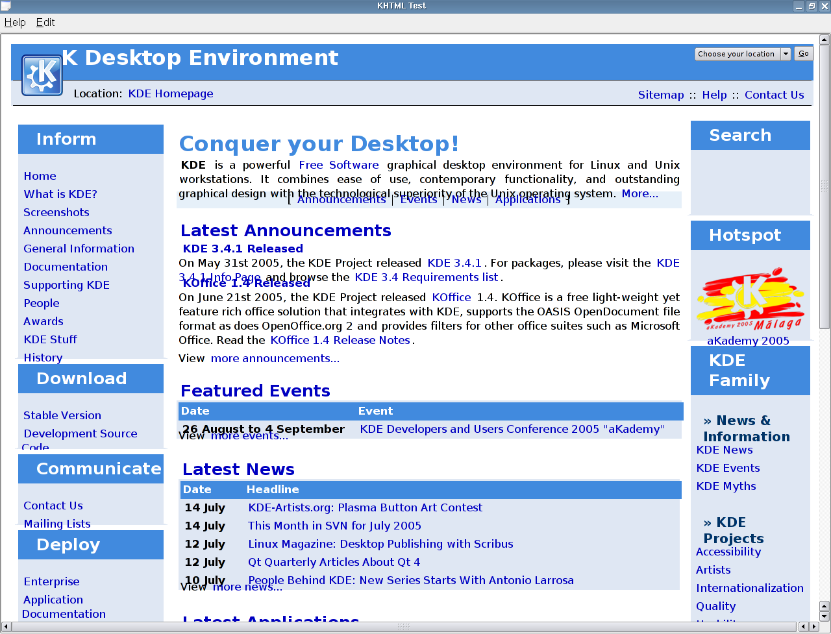Open Contact Us under Communicate
This screenshot has width=831, height=634.
click(53, 506)
